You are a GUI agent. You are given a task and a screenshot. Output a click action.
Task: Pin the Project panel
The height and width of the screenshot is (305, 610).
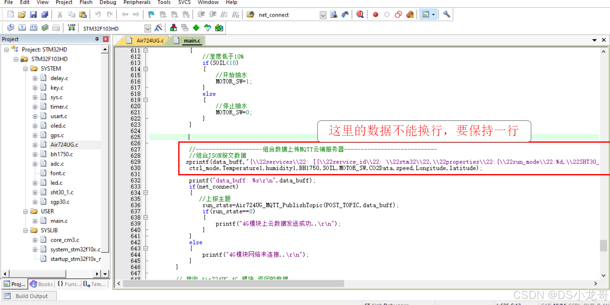(x=97, y=39)
